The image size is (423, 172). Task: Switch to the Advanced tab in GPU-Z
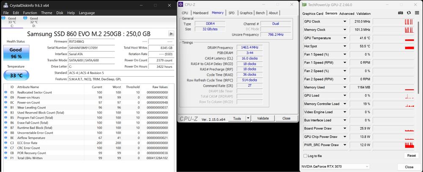click(x=347, y=14)
